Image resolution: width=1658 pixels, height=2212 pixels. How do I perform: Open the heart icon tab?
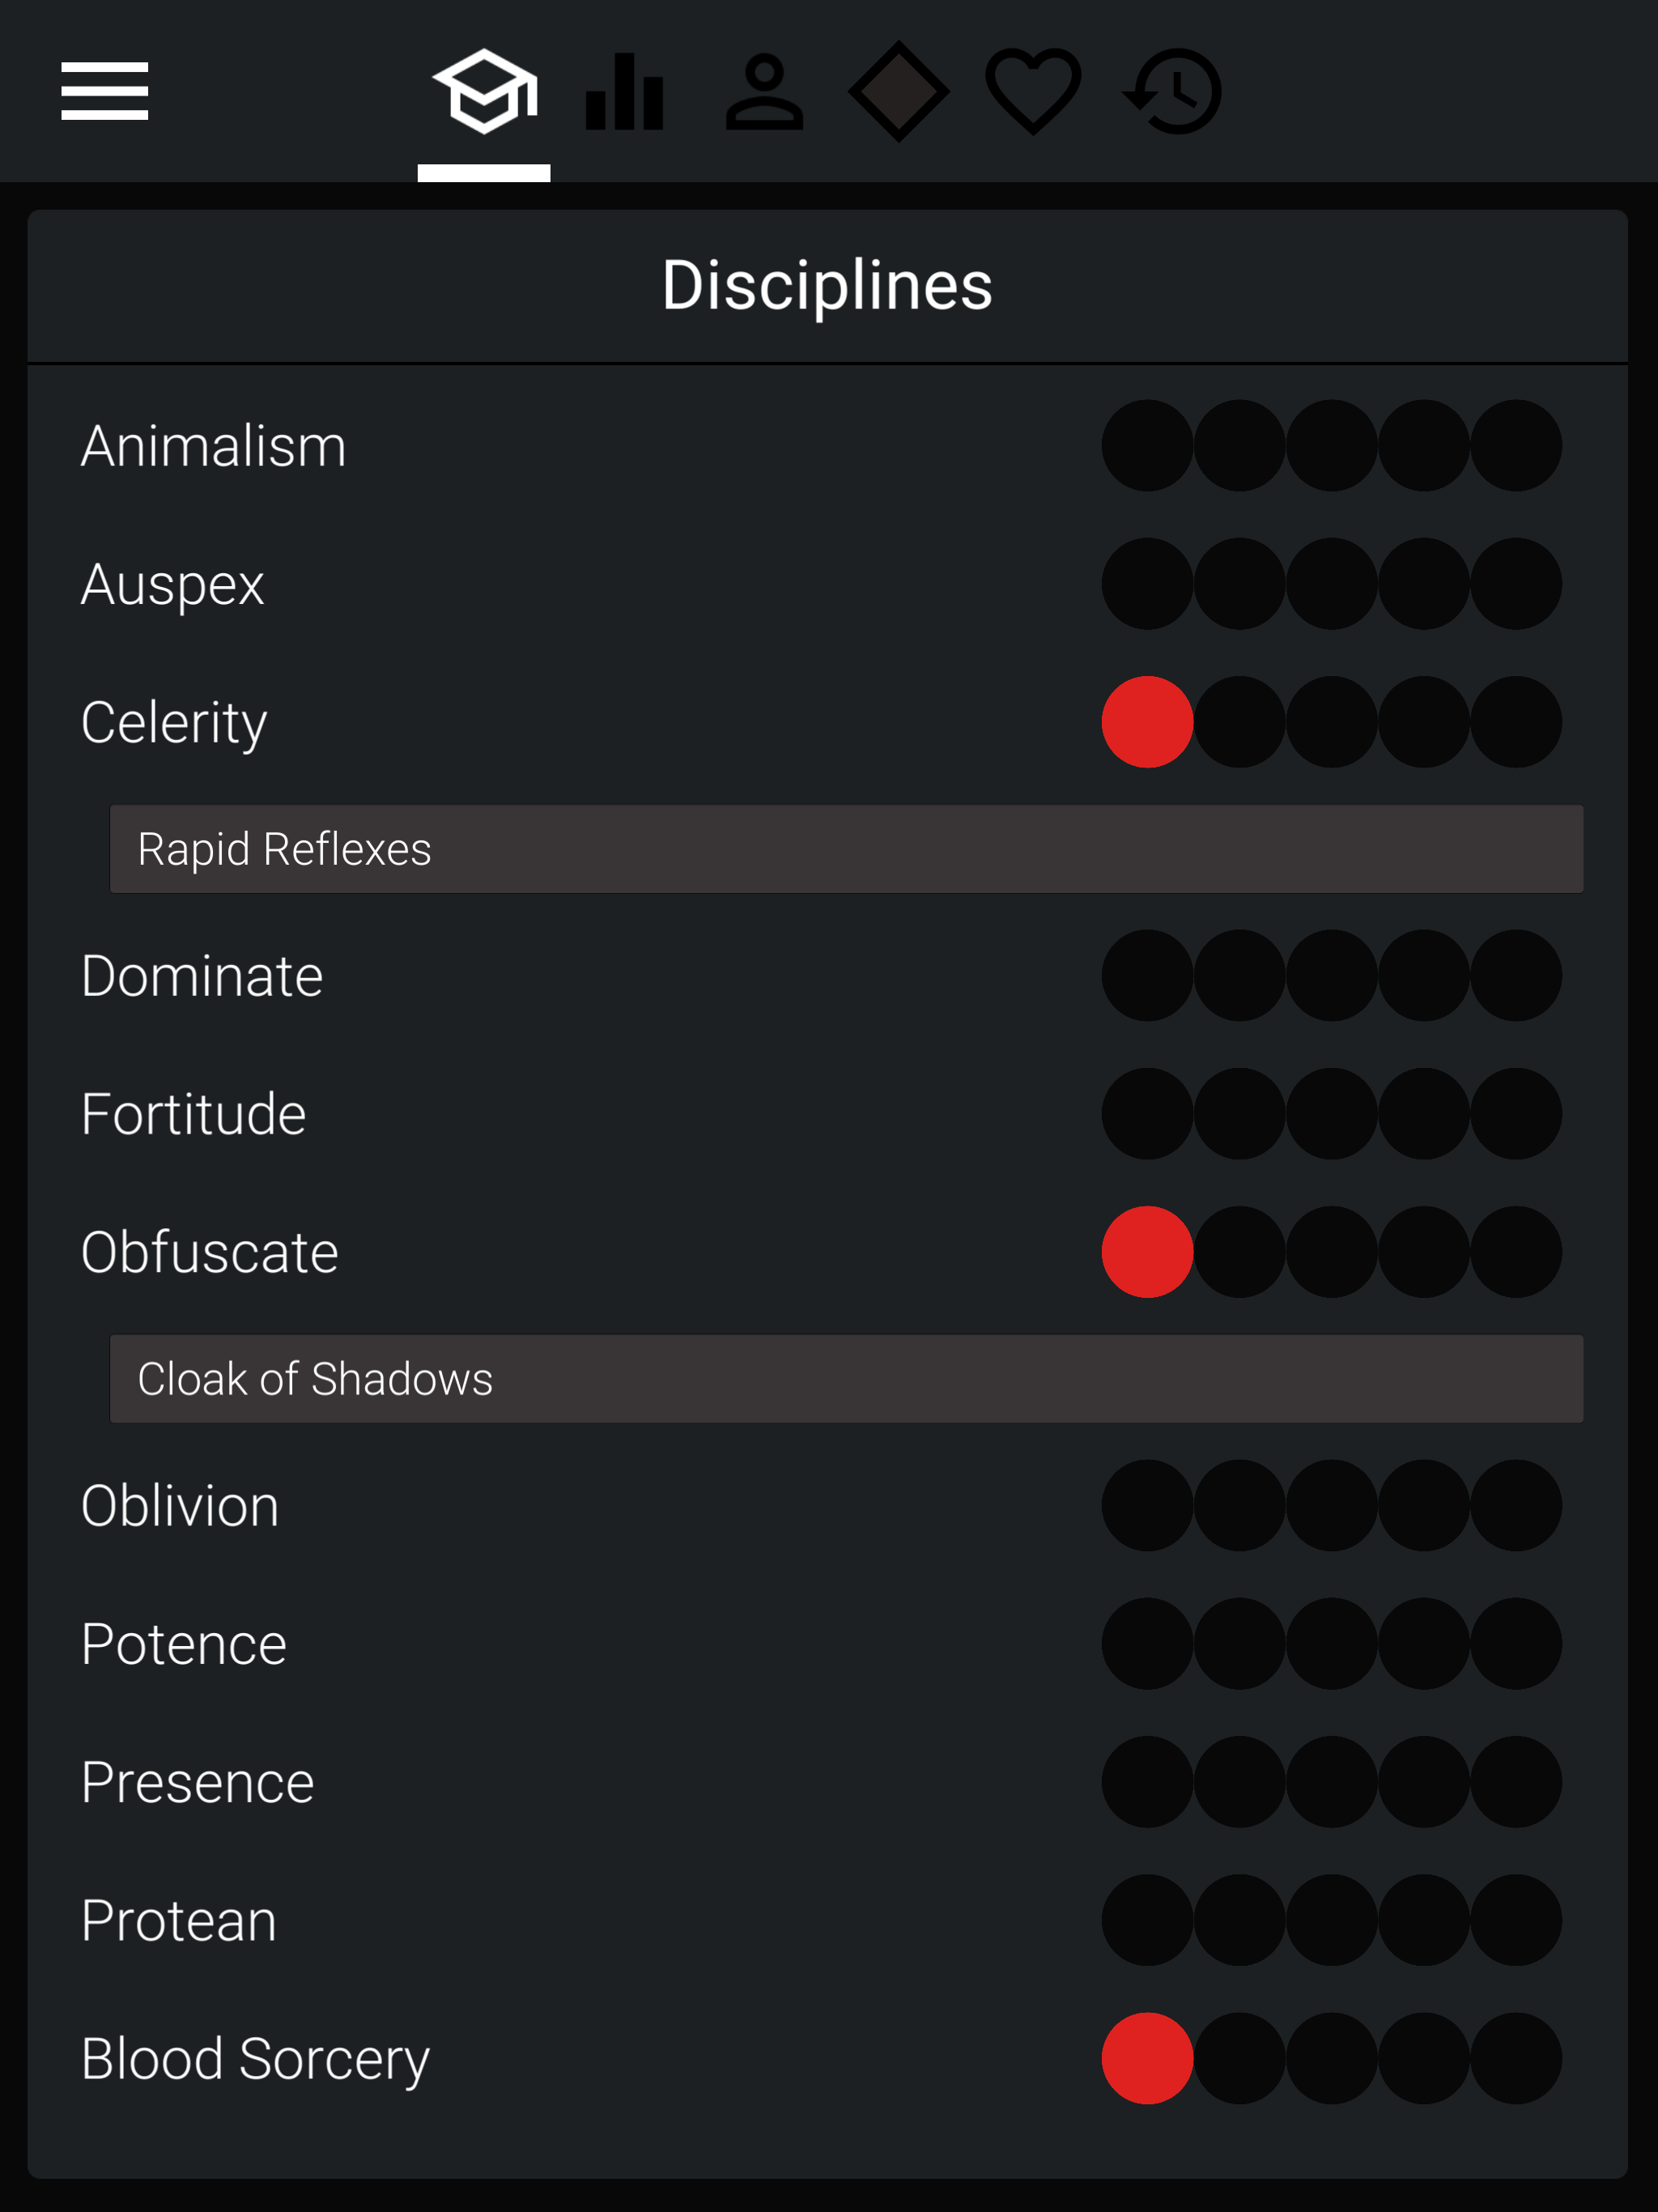click(1033, 92)
